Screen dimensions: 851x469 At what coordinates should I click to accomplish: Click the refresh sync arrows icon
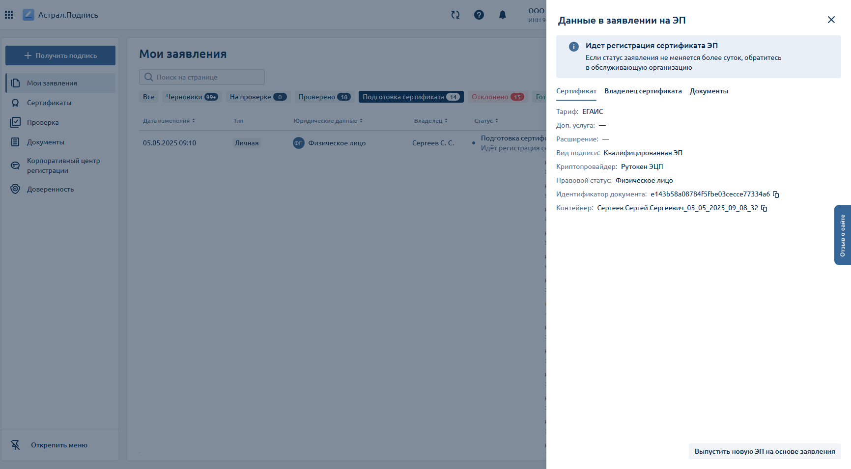[455, 15]
